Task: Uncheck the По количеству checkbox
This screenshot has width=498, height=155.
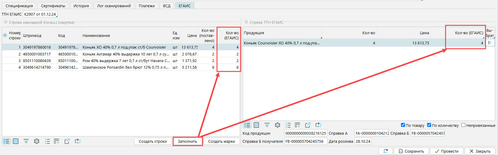Action: tap(429, 125)
